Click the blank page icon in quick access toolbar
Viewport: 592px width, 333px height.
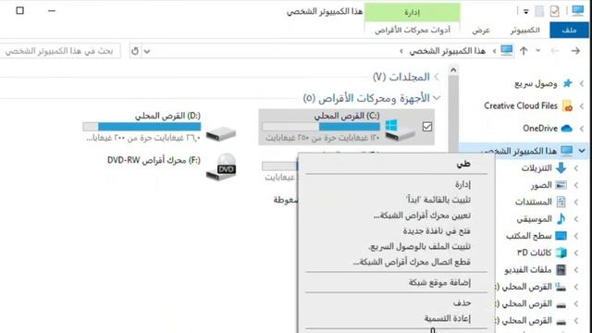coord(539,11)
